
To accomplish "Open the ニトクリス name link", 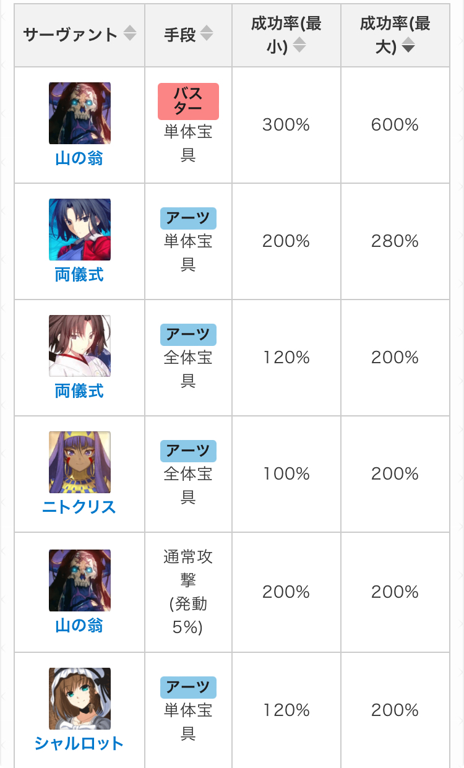I will click(x=79, y=507).
